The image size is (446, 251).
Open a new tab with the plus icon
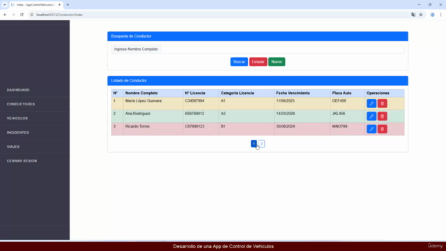pyautogui.click(x=68, y=5)
